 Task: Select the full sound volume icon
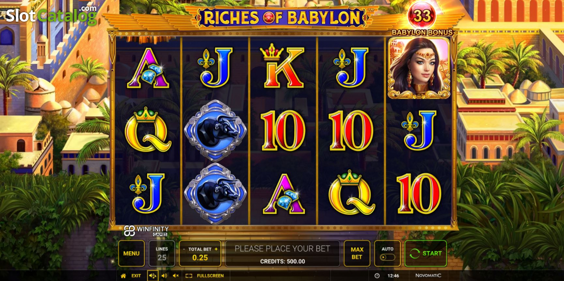153,276
